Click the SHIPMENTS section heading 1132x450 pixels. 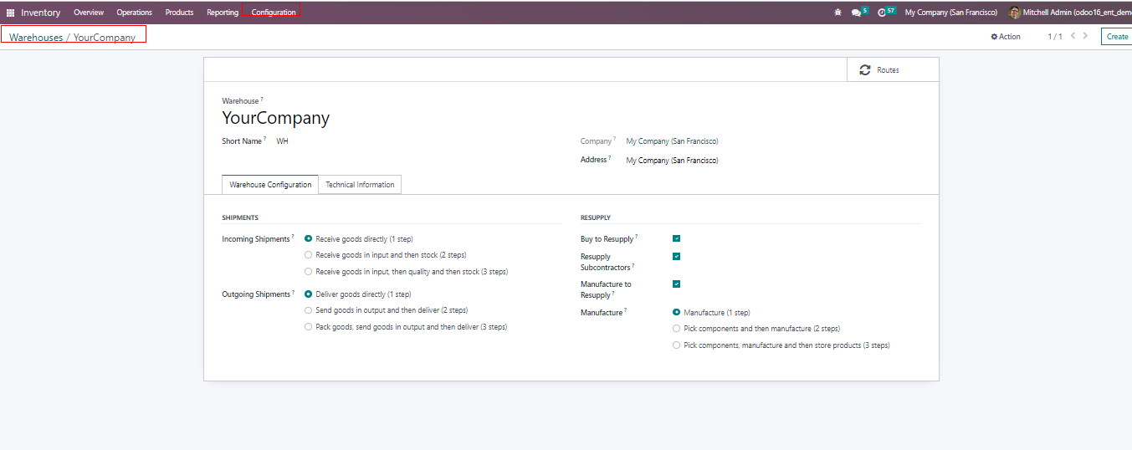coord(240,217)
